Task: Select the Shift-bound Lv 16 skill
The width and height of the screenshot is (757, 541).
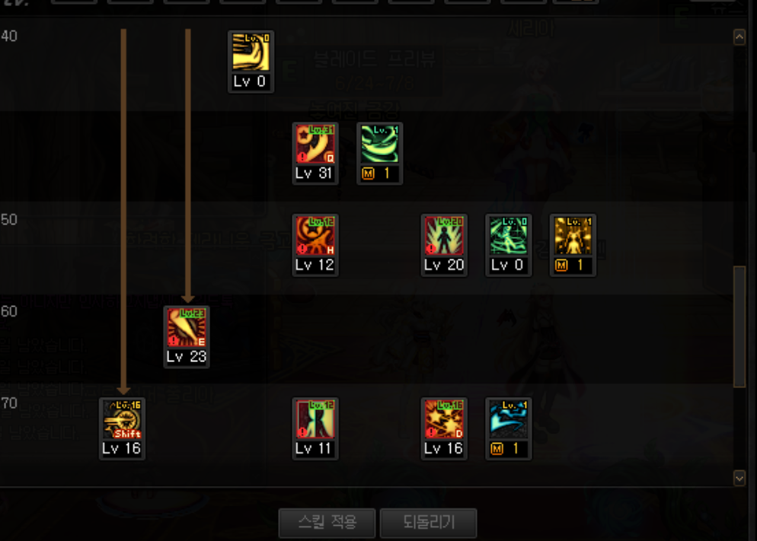Action: pos(122,419)
